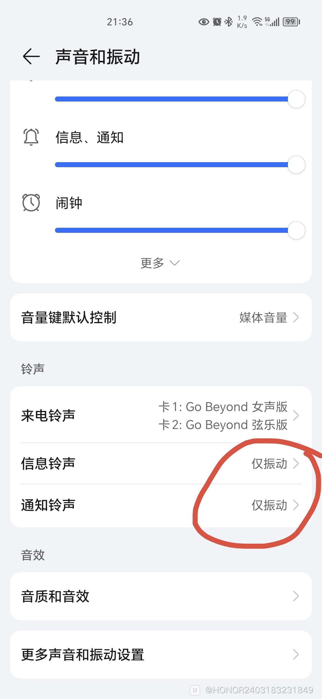This screenshot has height=699, width=322.
Task: Tap the Wi-Fi status icon
Action: pyautogui.click(x=257, y=22)
